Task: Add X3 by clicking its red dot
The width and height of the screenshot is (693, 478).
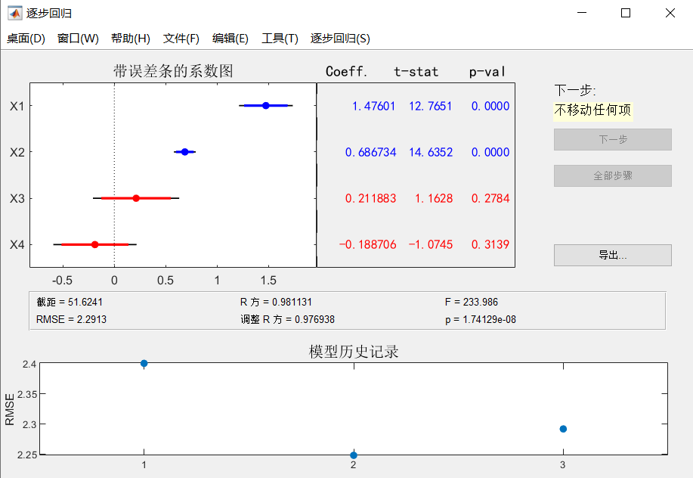Action: (136, 198)
